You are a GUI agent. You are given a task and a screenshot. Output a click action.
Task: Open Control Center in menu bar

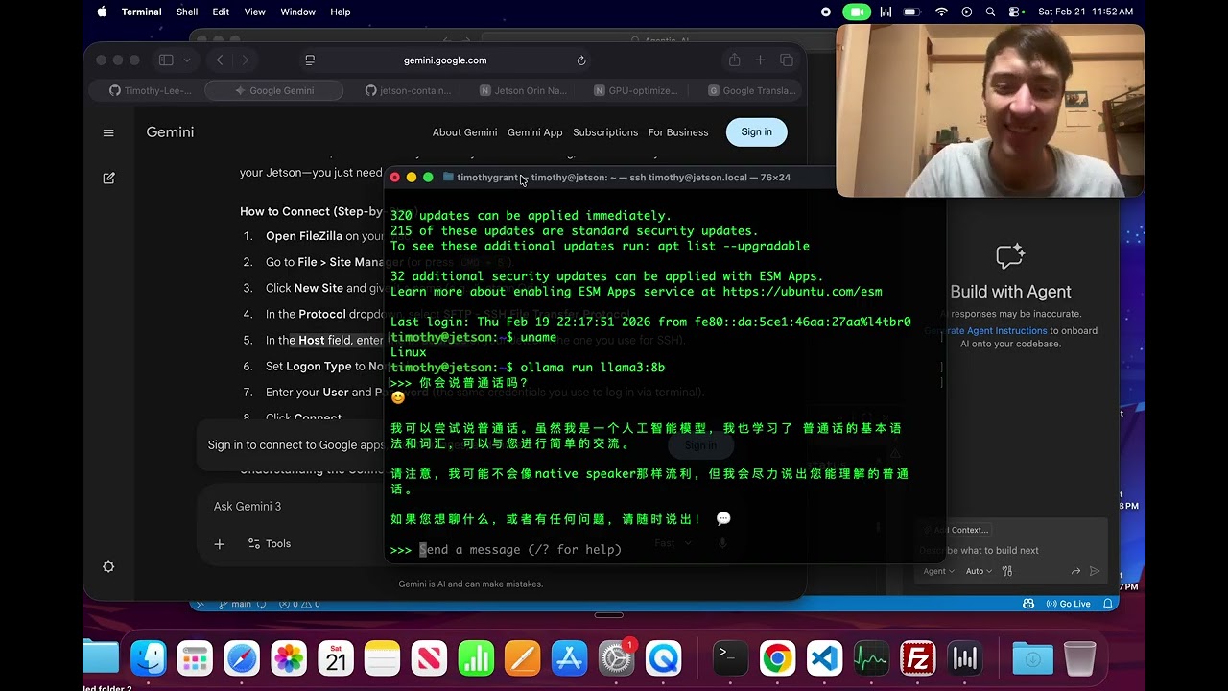[1016, 12]
